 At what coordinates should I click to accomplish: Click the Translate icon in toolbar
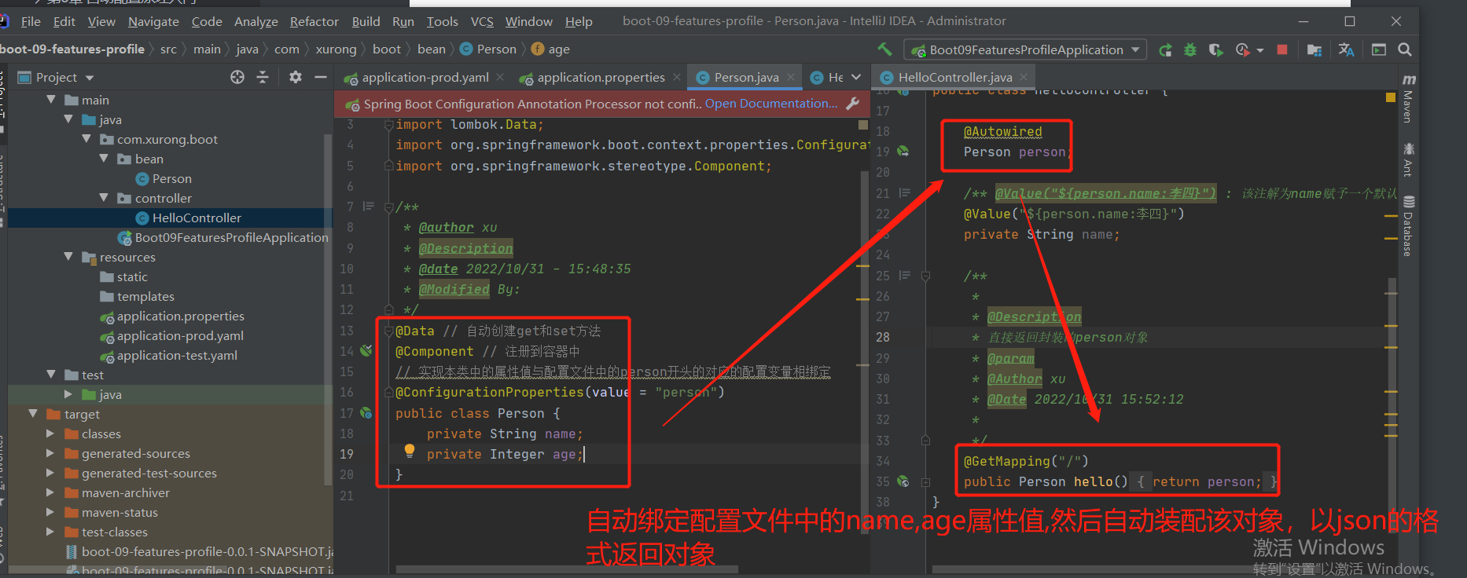[x=1346, y=49]
